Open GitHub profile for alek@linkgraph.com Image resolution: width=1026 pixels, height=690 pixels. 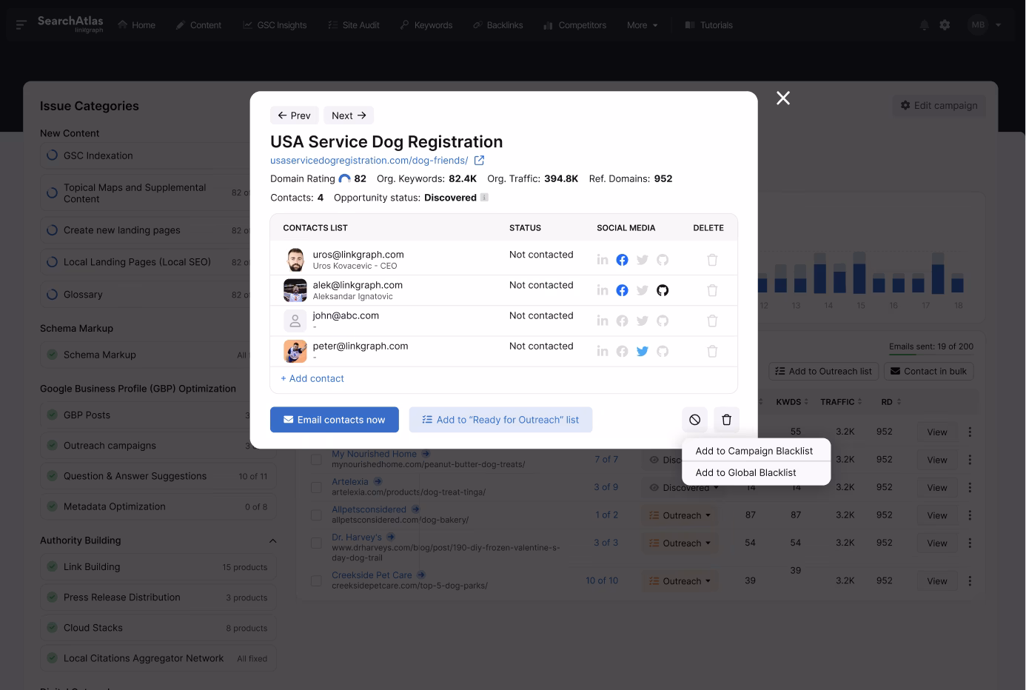[x=663, y=290]
